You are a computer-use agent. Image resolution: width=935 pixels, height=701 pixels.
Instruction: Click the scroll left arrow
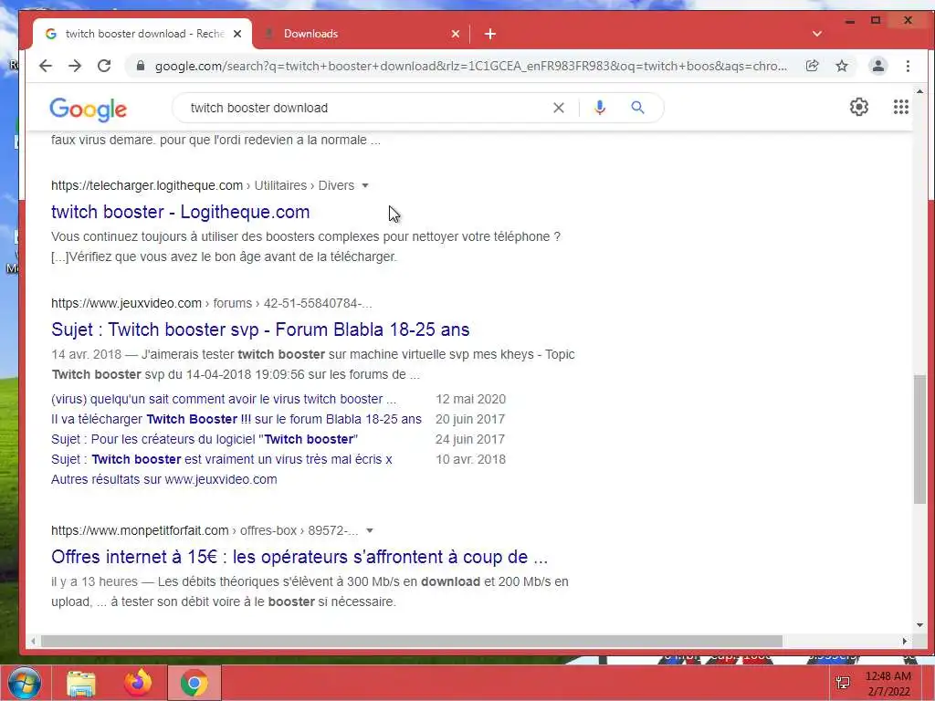(33, 642)
